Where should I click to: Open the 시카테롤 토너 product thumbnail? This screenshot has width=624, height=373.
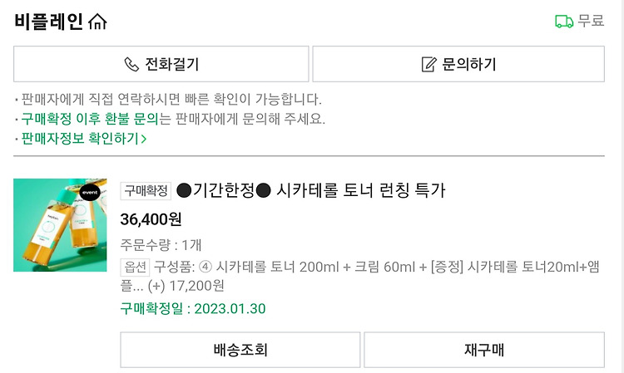coord(60,225)
